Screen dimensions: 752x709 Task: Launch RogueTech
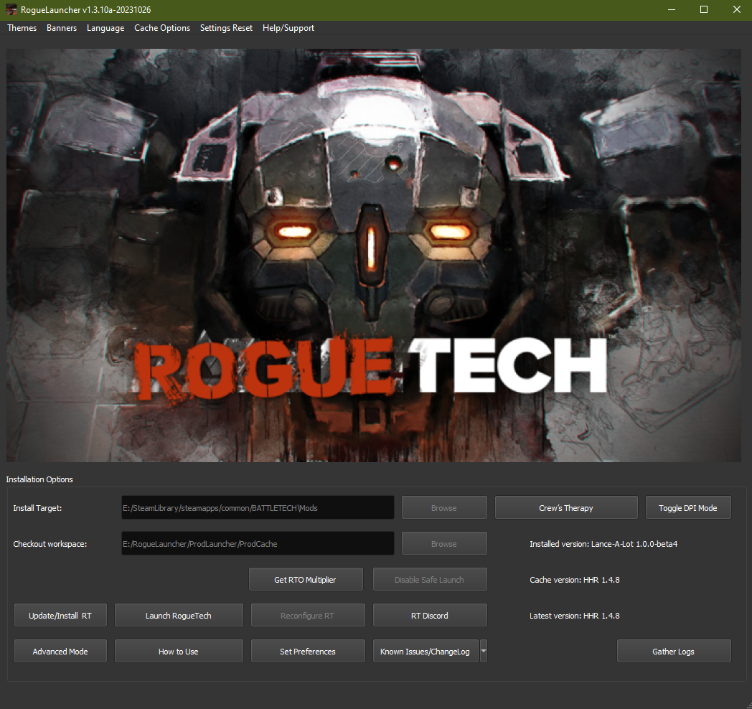[x=179, y=616]
